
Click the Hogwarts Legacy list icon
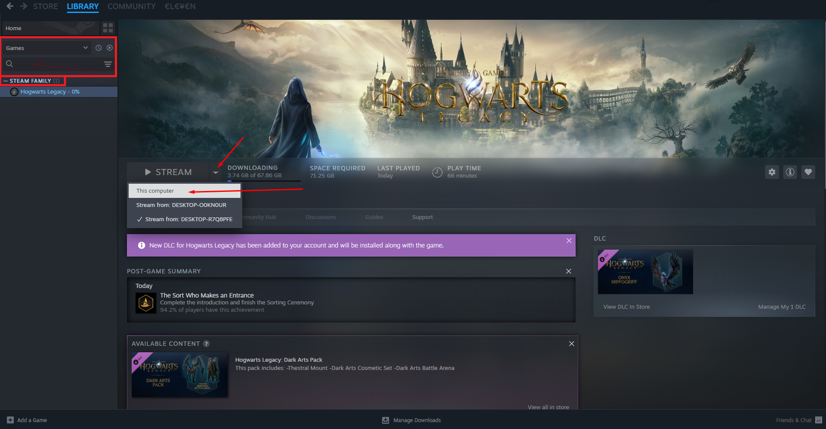pyautogui.click(x=14, y=92)
